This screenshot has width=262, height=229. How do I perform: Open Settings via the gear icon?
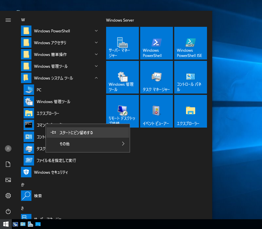coord(8,196)
